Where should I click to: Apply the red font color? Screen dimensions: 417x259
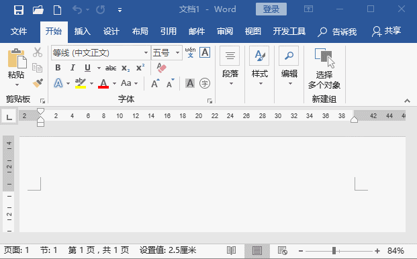click(x=103, y=83)
